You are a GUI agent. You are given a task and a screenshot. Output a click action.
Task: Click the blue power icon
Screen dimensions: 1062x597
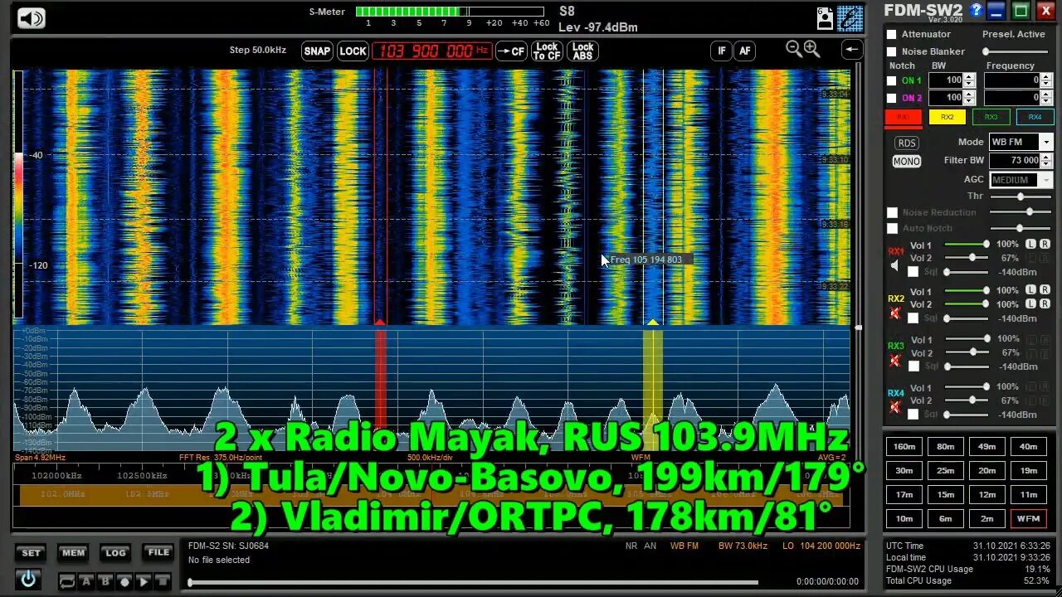coord(28,579)
